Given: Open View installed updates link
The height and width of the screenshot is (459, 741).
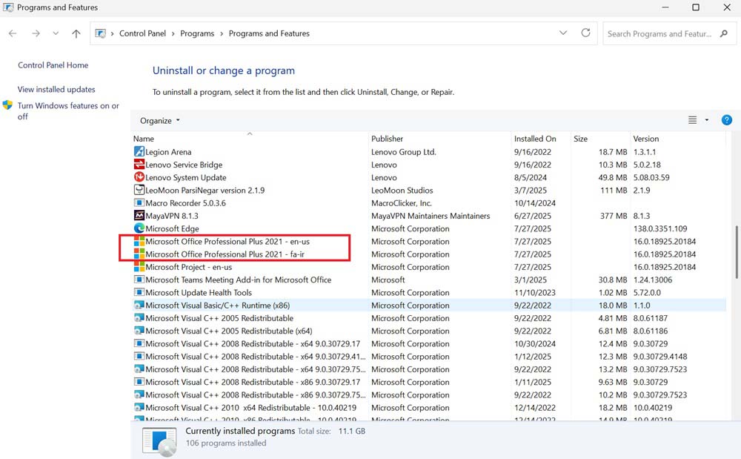Looking at the screenshot, I should pyautogui.click(x=56, y=89).
